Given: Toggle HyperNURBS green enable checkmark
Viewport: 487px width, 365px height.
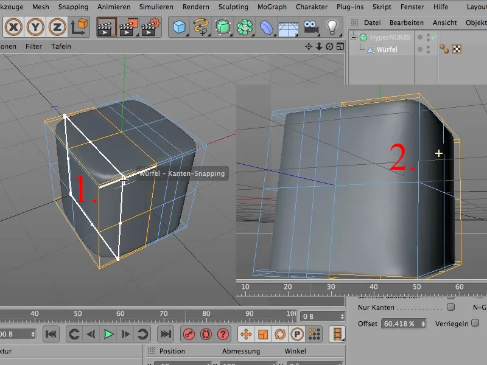Looking at the screenshot, I should [x=433, y=38].
